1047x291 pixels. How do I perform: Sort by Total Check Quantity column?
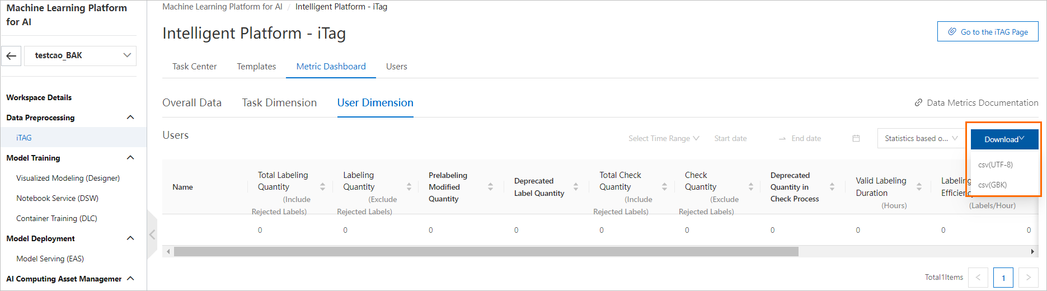[x=664, y=187]
